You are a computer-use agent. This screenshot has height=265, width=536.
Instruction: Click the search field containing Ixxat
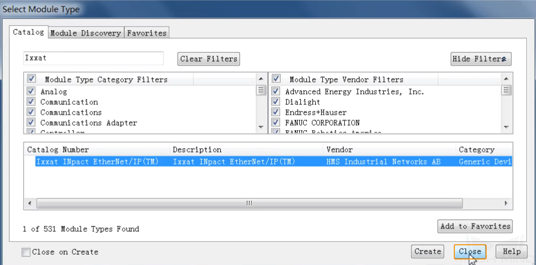(93, 58)
